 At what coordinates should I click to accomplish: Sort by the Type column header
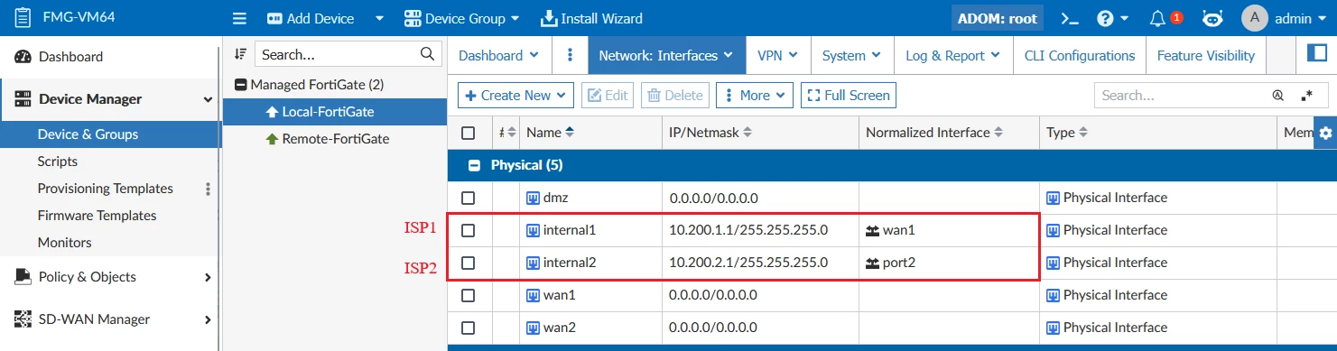(x=1066, y=133)
